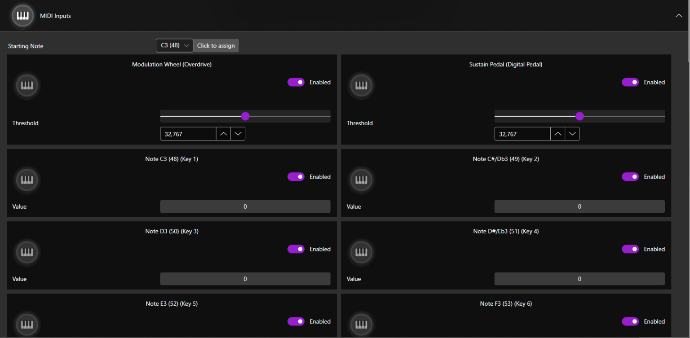Disable Note C3 (48) input
Viewport: 690px width, 338px height.
296,176
